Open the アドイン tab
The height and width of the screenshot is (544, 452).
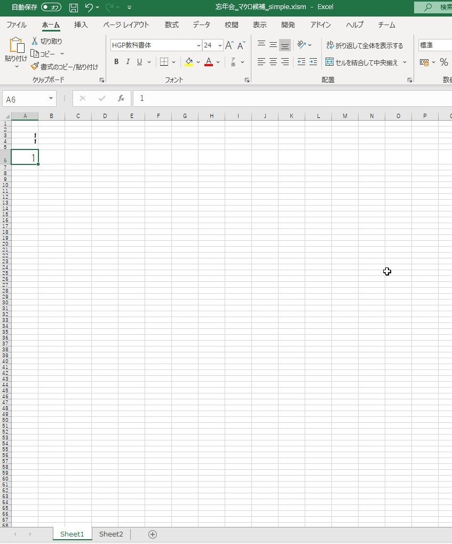(x=321, y=25)
